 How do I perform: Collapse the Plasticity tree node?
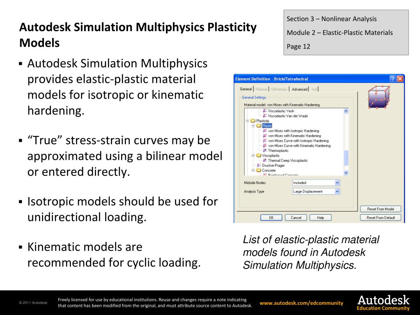coord(248,121)
